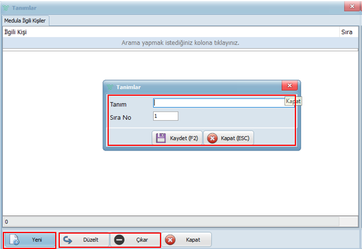Image resolution: width=362 pixels, height=249 pixels.
Task: Switch to the Medula İlgili Kişiler tab
Action: [x=26, y=21]
